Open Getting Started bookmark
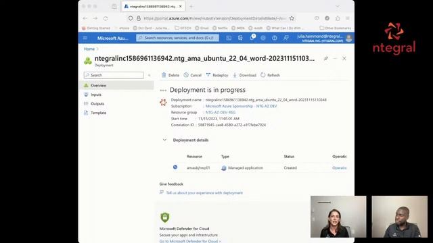Viewport: 433px width, 243px height. (96, 28)
